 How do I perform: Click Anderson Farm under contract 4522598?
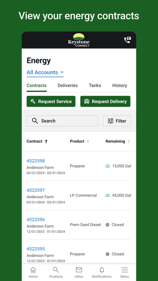pos(40,168)
